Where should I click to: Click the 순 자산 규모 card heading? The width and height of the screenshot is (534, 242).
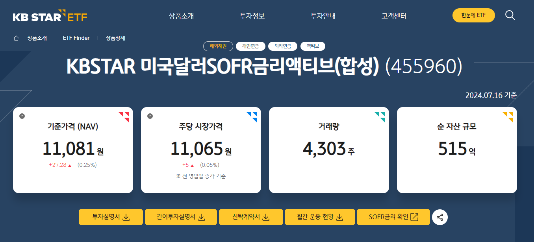pos(457,127)
